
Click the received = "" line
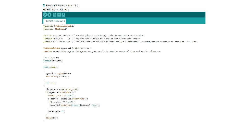click(x=57, y=112)
